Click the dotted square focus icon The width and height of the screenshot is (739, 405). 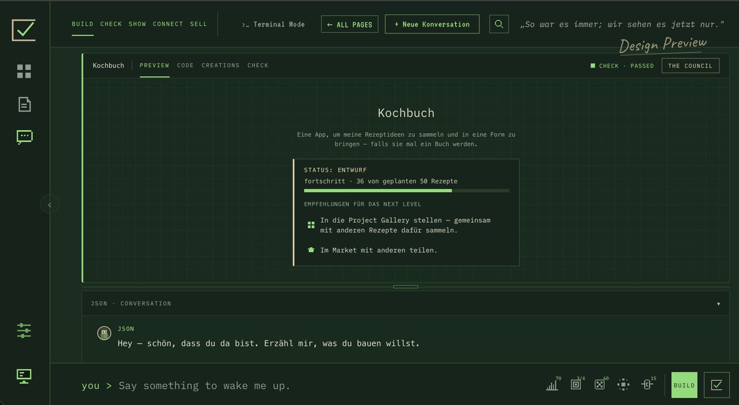(x=623, y=385)
